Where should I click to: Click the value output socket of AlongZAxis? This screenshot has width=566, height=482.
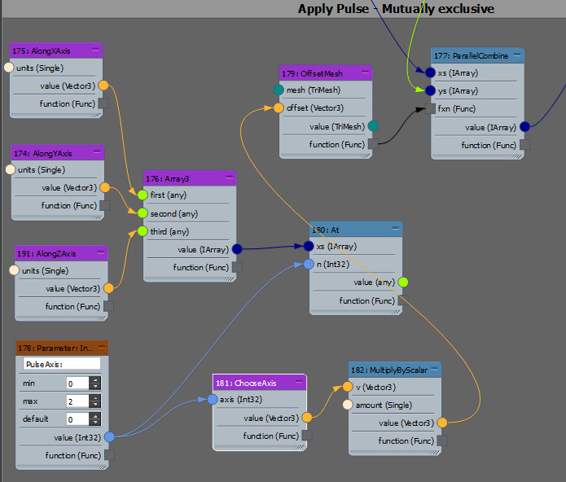click(108, 288)
